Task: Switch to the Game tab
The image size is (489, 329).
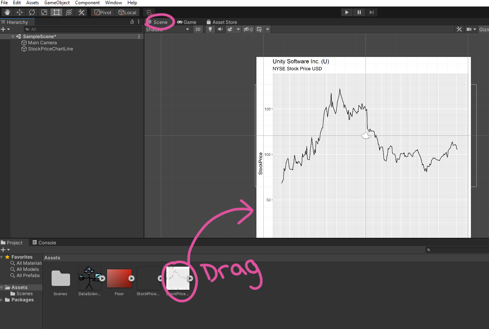Action: point(187,22)
